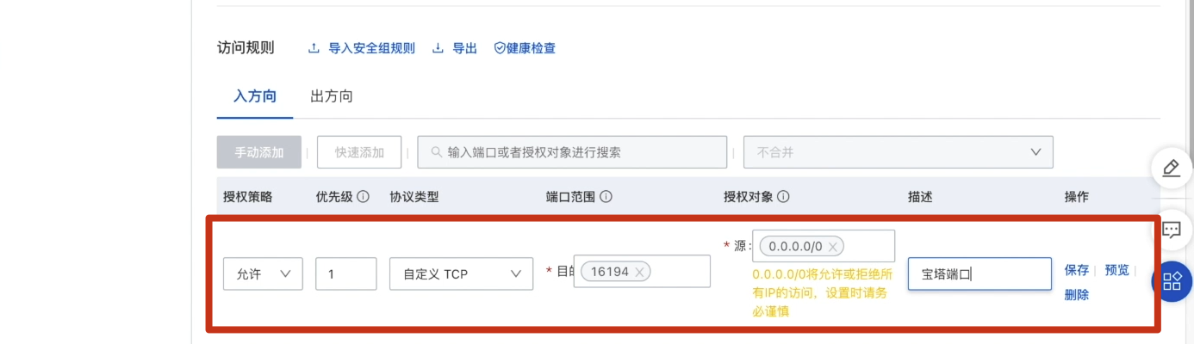Open the health check shield icon
The width and height of the screenshot is (1194, 344).
500,48
